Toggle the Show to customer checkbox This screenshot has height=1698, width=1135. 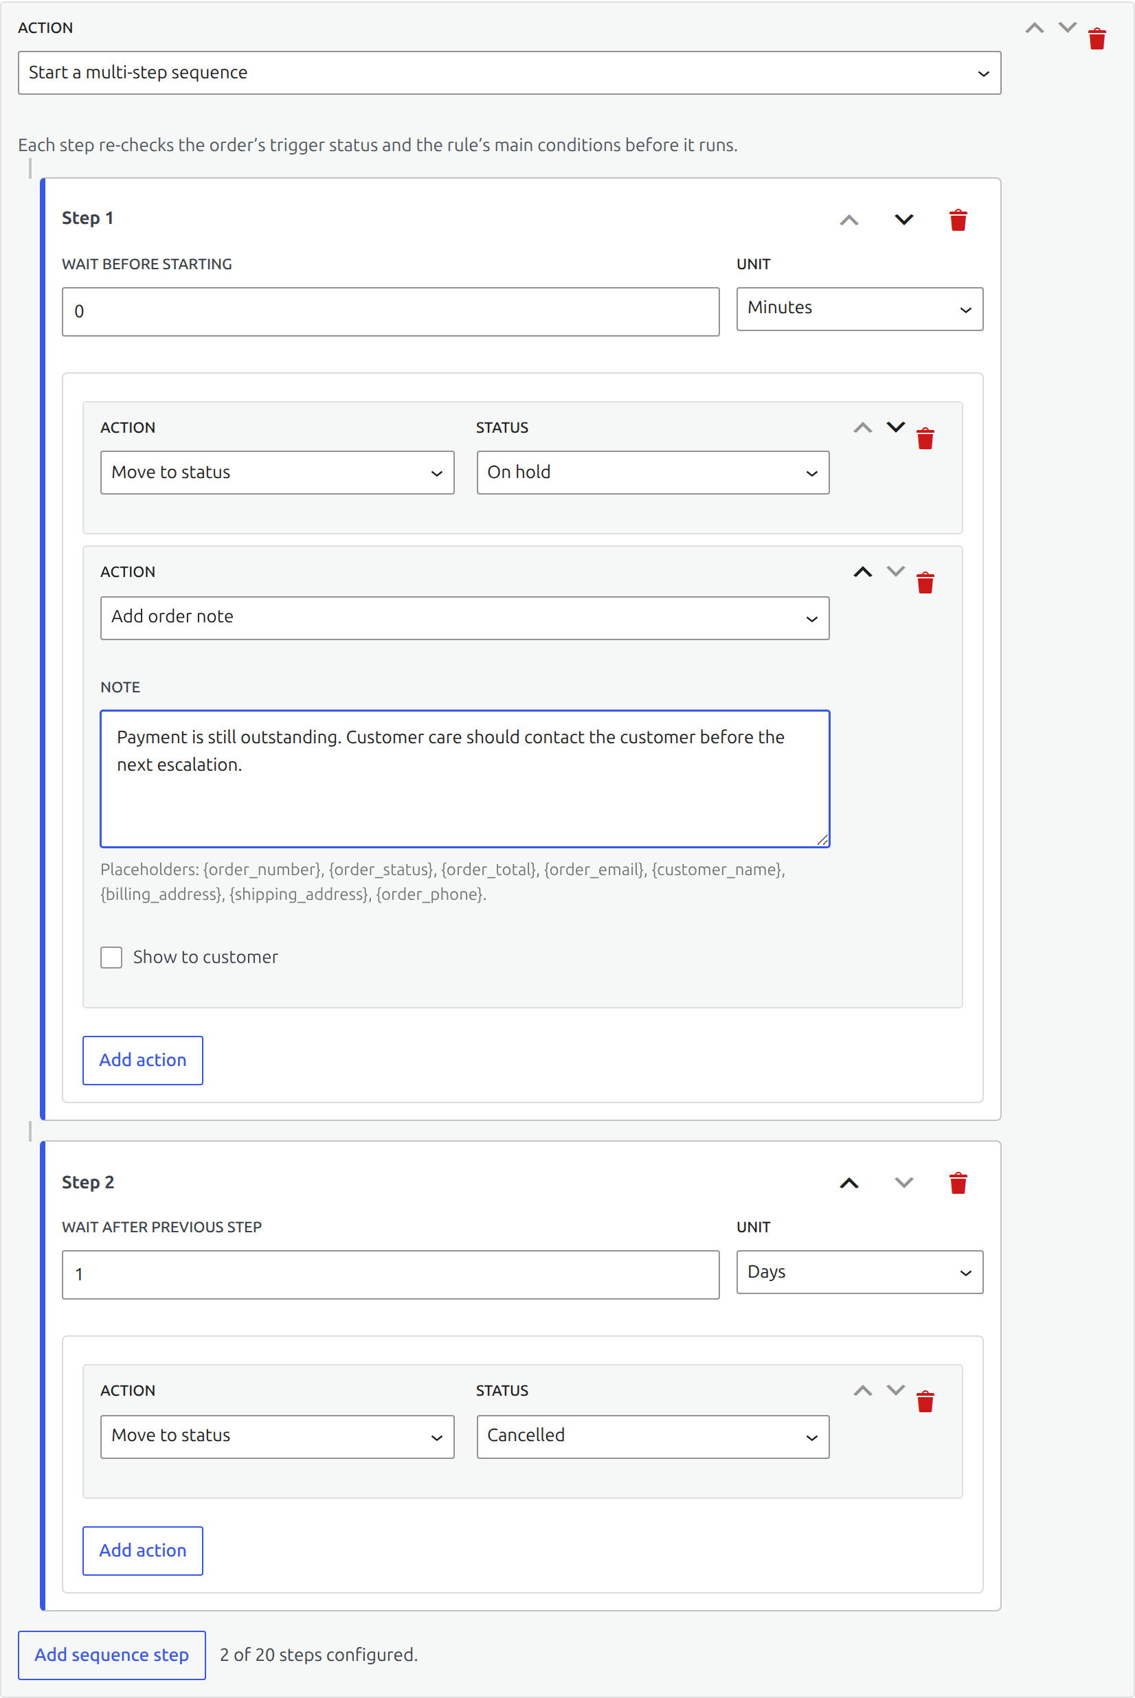click(111, 957)
